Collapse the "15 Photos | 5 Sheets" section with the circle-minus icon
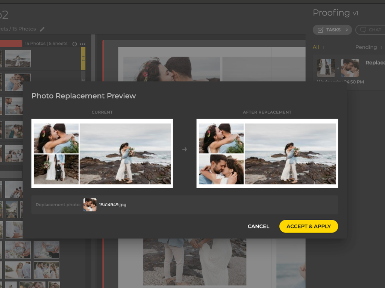This screenshot has height=288, width=385. click(75, 44)
